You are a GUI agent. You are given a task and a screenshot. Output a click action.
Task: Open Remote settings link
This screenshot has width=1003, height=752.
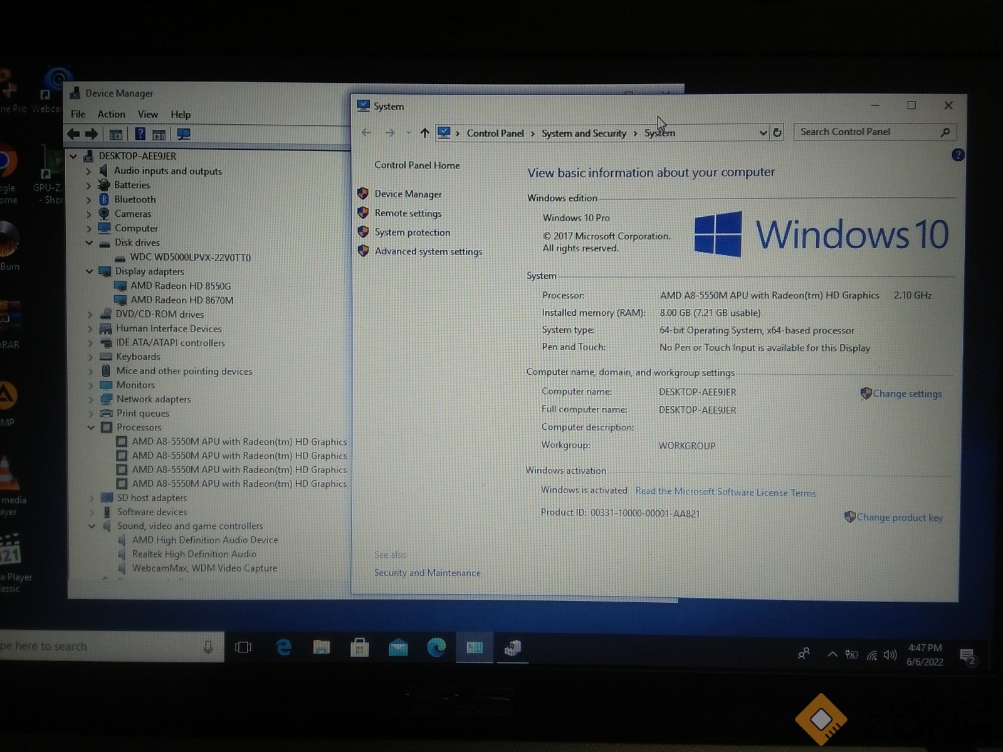point(408,213)
